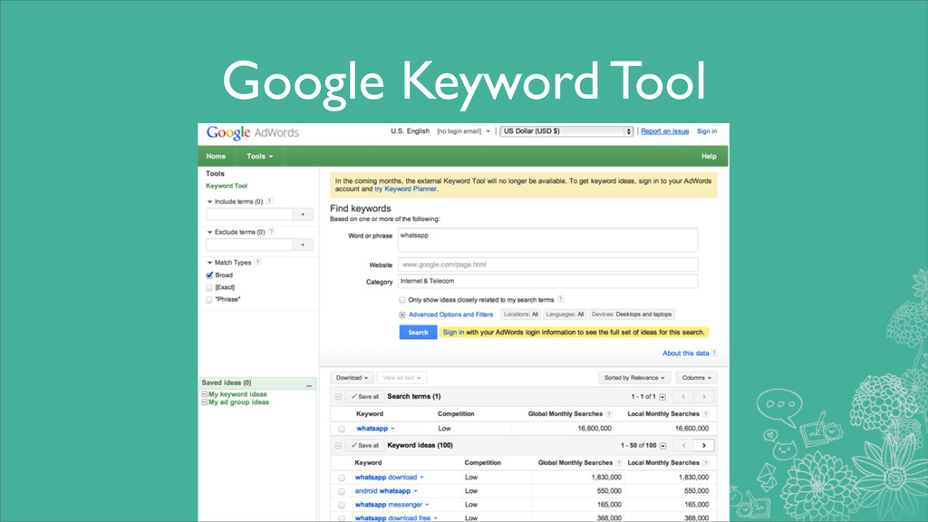Open the no login email dropdown

(x=463, y=131)
